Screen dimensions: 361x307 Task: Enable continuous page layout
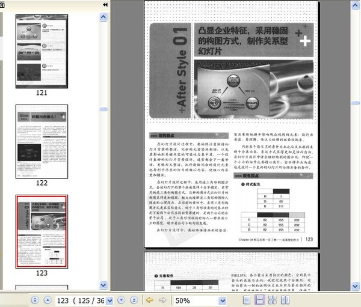click(259, 300)
